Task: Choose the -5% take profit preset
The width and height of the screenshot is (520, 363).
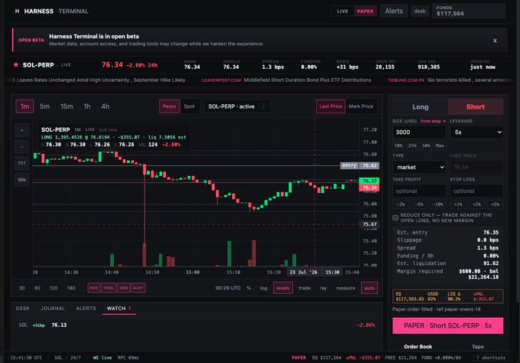Action: pos(419,204)
